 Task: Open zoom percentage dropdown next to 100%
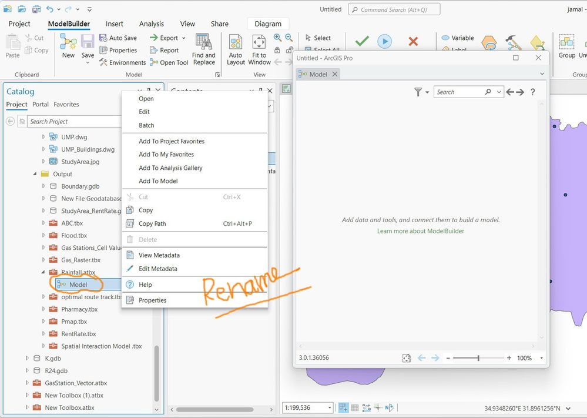[541, 358]
